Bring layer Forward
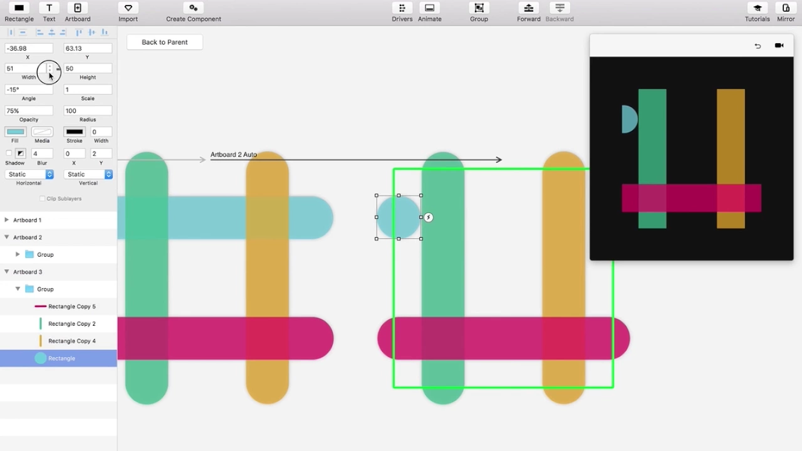 pyautogui.click(x=528, y=12)
